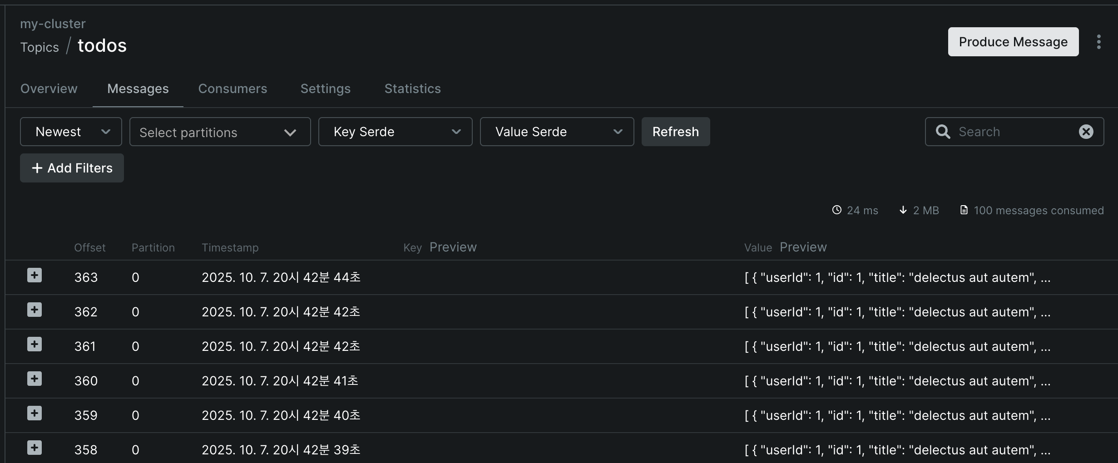Open the Select partitions dropdown
Screen dimensions: 1118x463
pyautogui.click(x=220, y=132)
